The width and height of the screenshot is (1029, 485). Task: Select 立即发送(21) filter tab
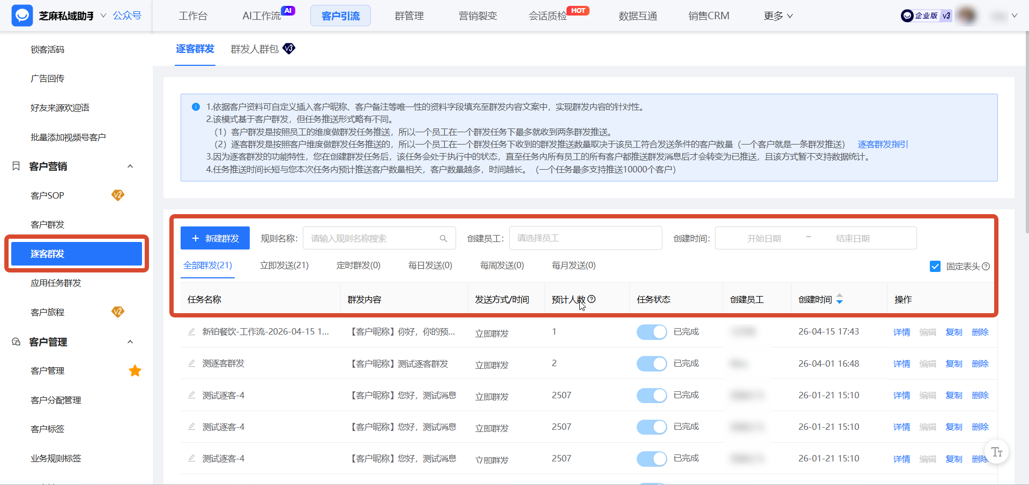pyautogui.click(x=284, y=266)
